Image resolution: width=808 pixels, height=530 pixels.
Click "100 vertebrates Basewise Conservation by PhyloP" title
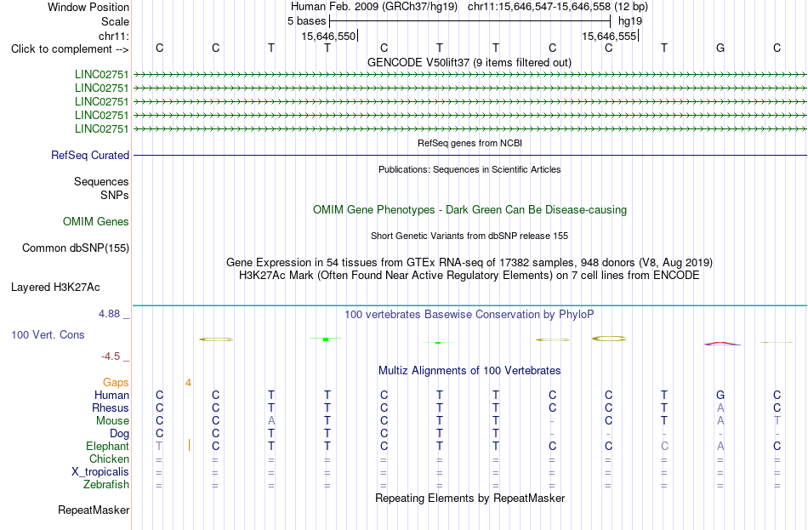tap(469, 315)
